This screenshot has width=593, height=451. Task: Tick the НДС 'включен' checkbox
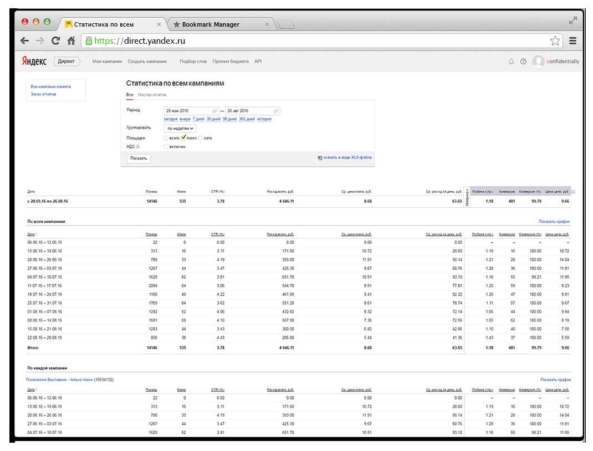[x=166, y=146]
